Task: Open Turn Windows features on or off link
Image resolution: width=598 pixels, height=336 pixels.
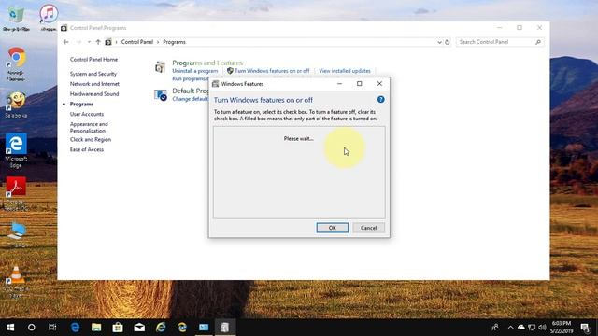Action: click(x=272, y=71)
